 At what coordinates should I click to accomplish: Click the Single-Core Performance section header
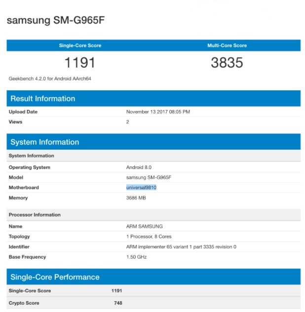click(x=153, y=277)
